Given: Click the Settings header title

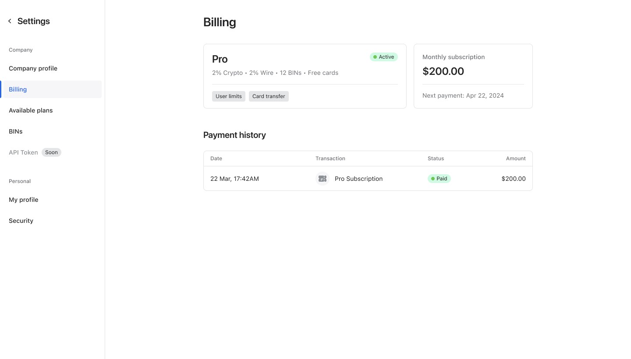Looking at the screenshot, I should tap(34, 21).
